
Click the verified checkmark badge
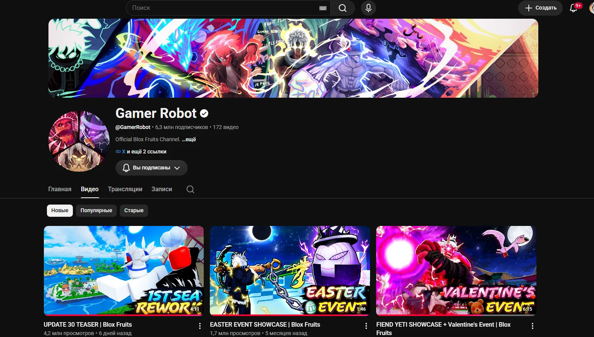point(204,113)
